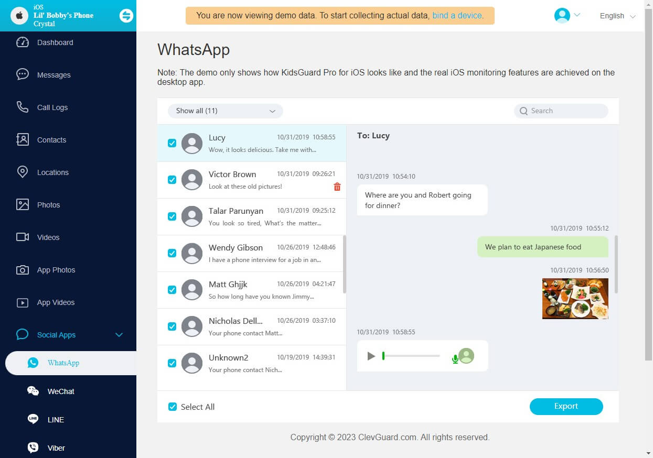Uncheck the Victor Brown conversation checkbox
This screenshot has height=458, width=653.
click(172, 180)
